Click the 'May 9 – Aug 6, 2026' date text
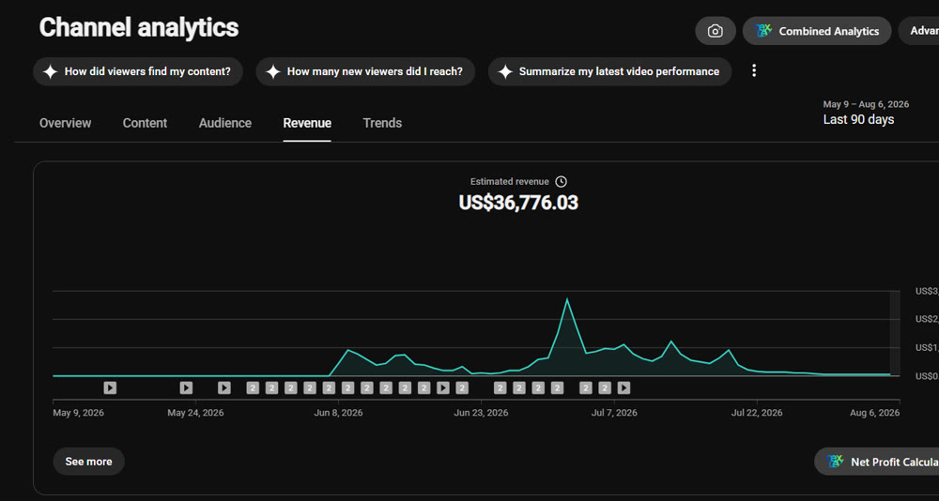The image size is (939, 501). [x=866, y=104]
